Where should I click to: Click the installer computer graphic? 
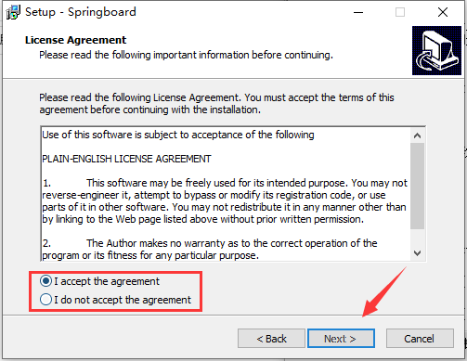[436, 50]
